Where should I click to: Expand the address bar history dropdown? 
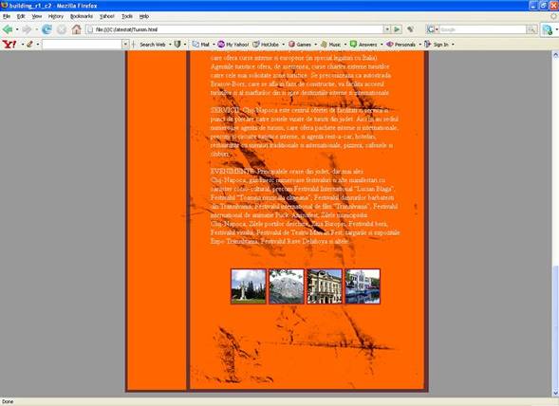pos(387,29)
